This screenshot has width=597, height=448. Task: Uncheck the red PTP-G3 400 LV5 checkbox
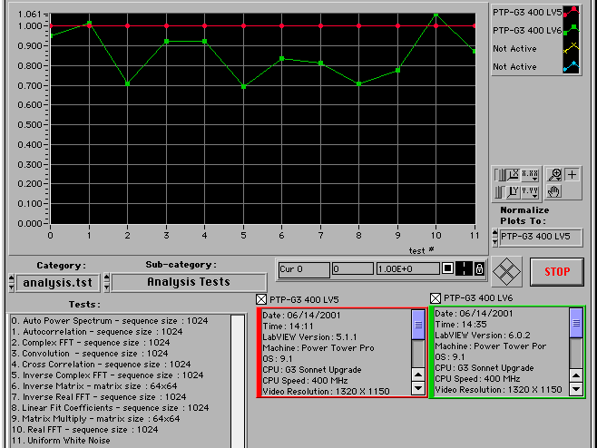pos(262,299)
